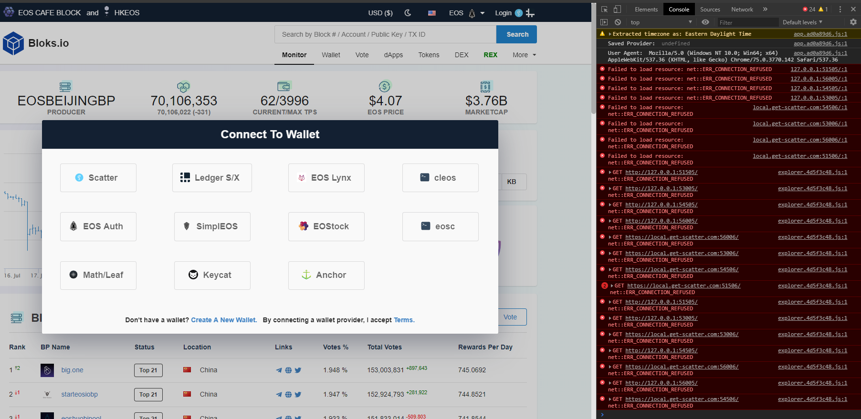Switch to the Wallet nav tab
The image size is (861, 419).
pos(331,55)
